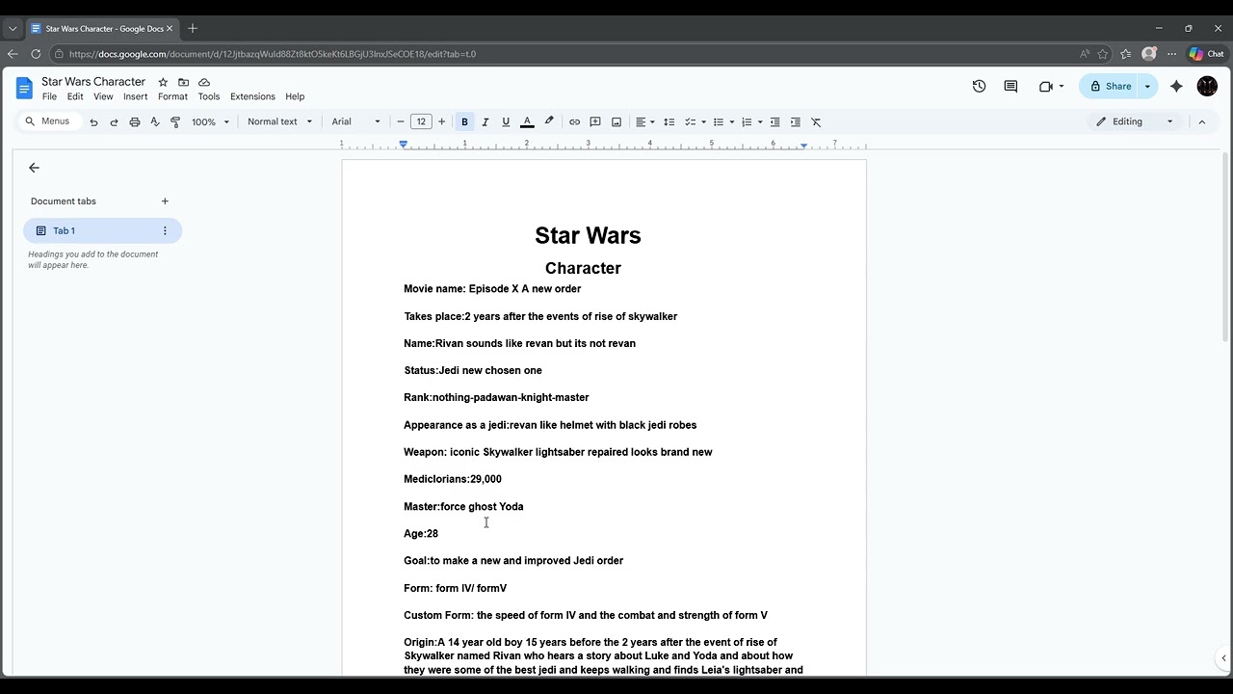Open the Arial font dropdown
Screen dimensions: 1233x694
[355, 121]
